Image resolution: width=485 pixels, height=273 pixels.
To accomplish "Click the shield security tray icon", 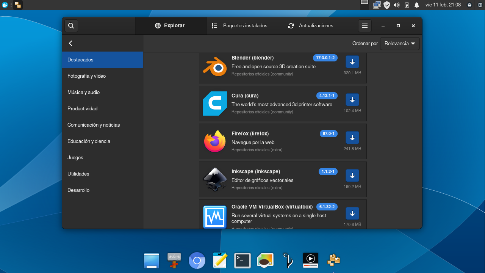I will (386, 5).
